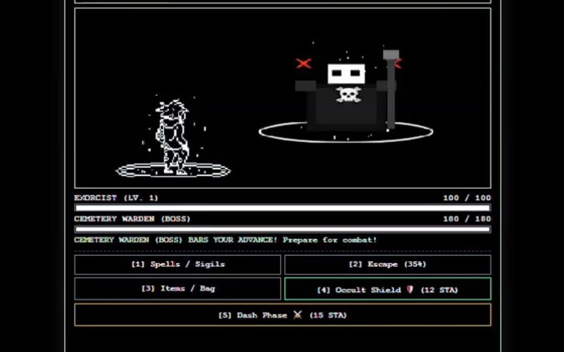Click the crossed swords icon on Dash Phase
The image size is (564, 352).
coord(298,315)
